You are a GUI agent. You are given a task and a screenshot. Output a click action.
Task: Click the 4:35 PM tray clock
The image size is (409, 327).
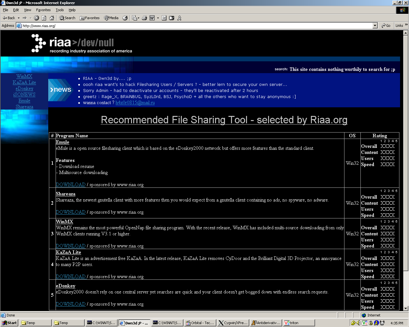(397, 323)
